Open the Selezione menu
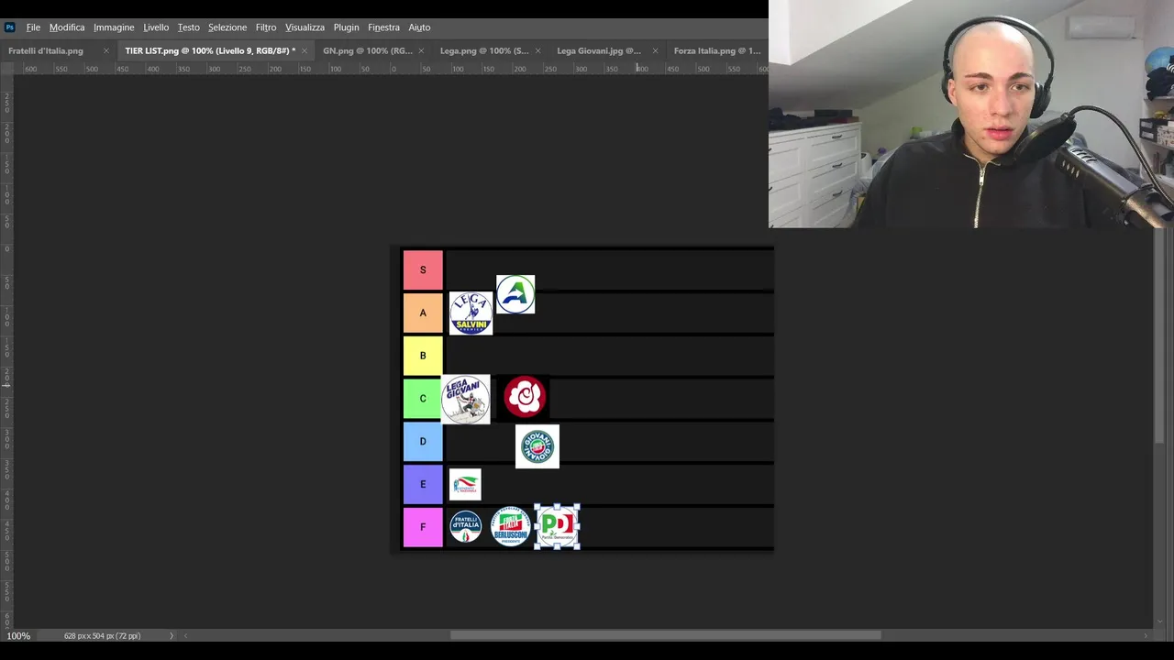This screenshot has height=660, width=1174. click(227, 27)
